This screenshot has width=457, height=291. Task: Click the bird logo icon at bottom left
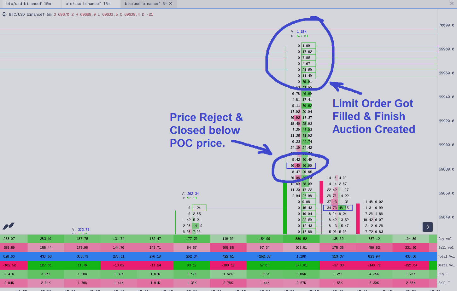[9, 226]
